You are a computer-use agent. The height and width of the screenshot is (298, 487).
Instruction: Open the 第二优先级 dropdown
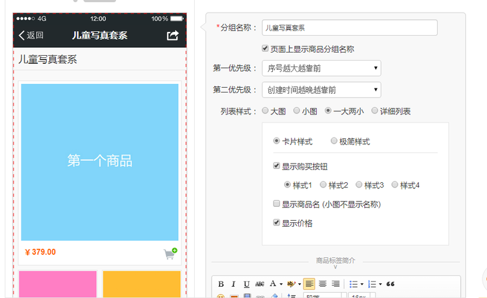point(322,90)
